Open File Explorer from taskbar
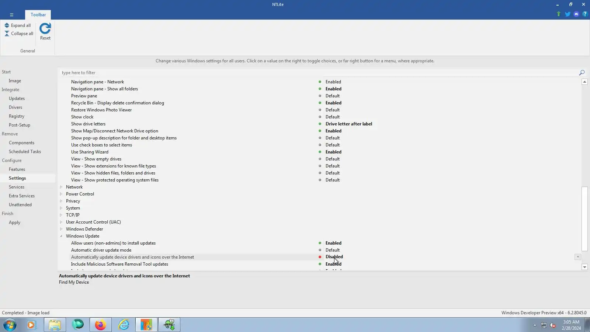Image resolution: width=590 pixels, height=332 pixels. click(55, 325)
